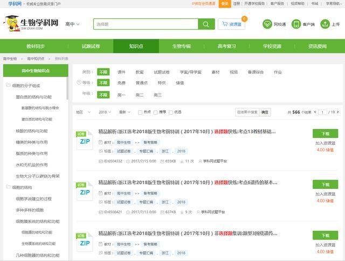Screen dimensions: 345x261
Task: Open 水和无机盐的作用 in knowledge tree
Action: (32, 165)
